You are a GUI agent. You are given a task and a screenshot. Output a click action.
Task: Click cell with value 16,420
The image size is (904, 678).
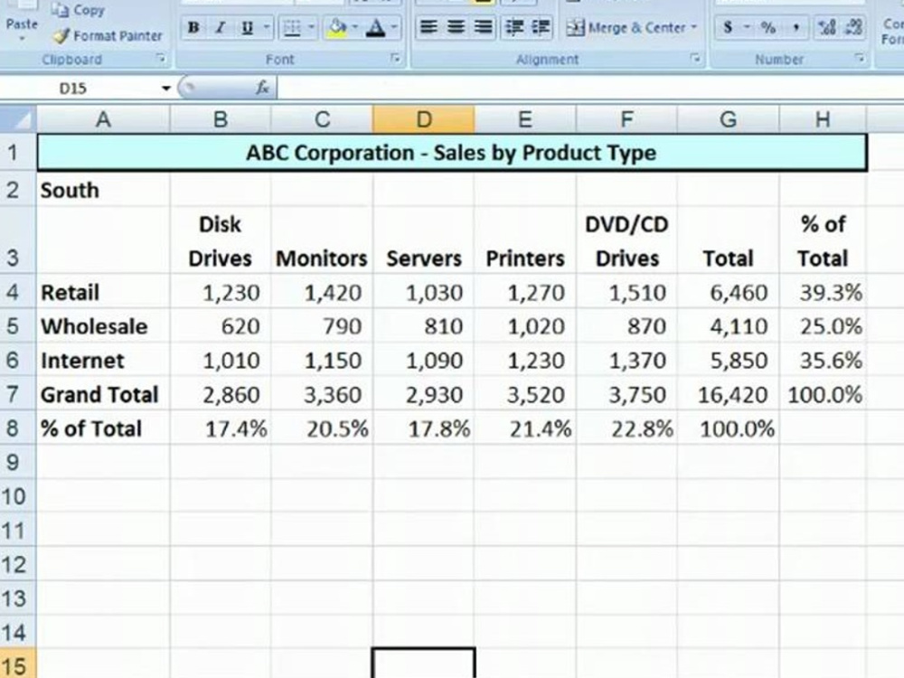click(x=728, y=394)
